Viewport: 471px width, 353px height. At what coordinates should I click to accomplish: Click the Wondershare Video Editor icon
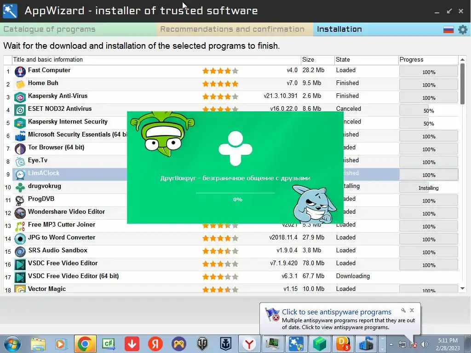pyautogui.click(x=20, y=213)
